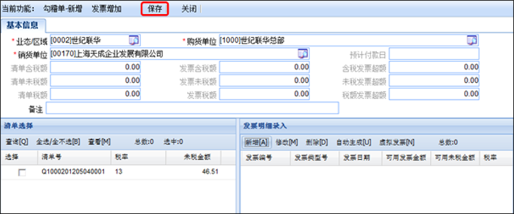Viewport: 514px width, 214px height.
Task: Click 查看[M] in the list panel
Action: [x=99, y=142]
